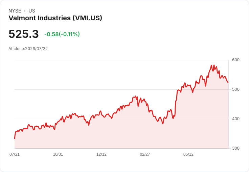Image resolution: width=249 pixels, height=172 pixels.
Task: Click the At close 2026/07/22 text
Action: [x=28, y=49]
